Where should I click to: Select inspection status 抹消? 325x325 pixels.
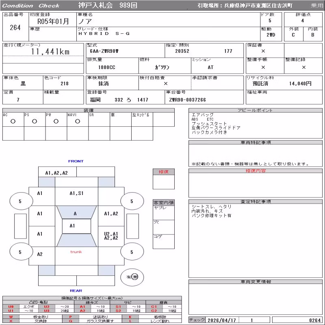point(104,84)
